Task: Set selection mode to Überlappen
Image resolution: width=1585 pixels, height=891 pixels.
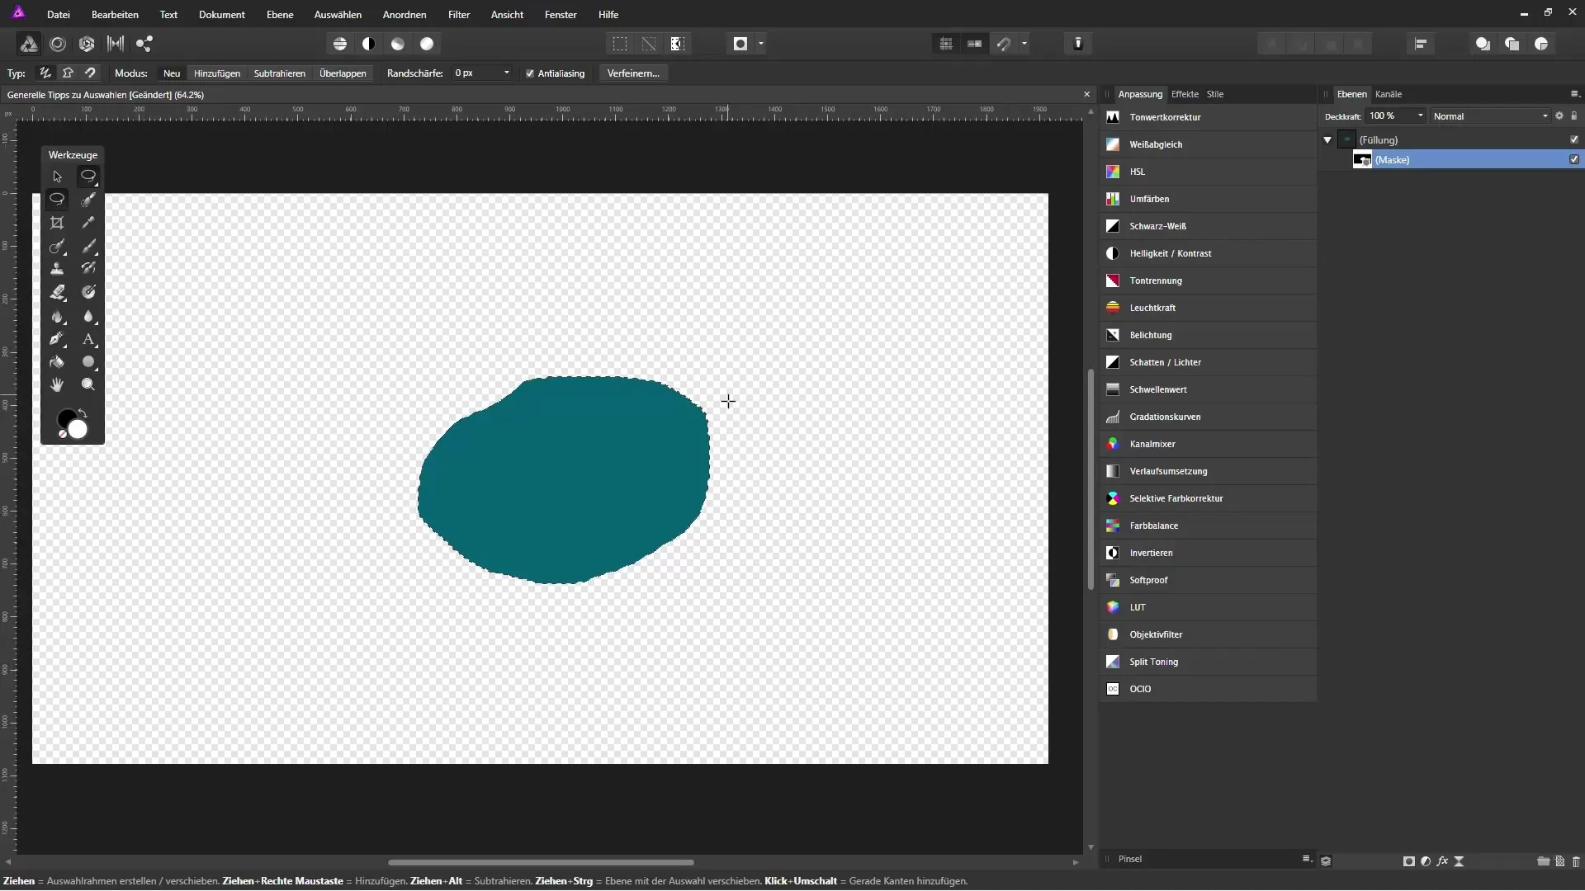Action: pyautogui.click(x=343, y=73)
